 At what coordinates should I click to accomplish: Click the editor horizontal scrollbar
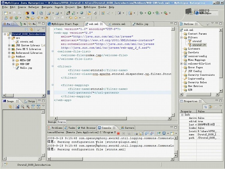point(91,118)
